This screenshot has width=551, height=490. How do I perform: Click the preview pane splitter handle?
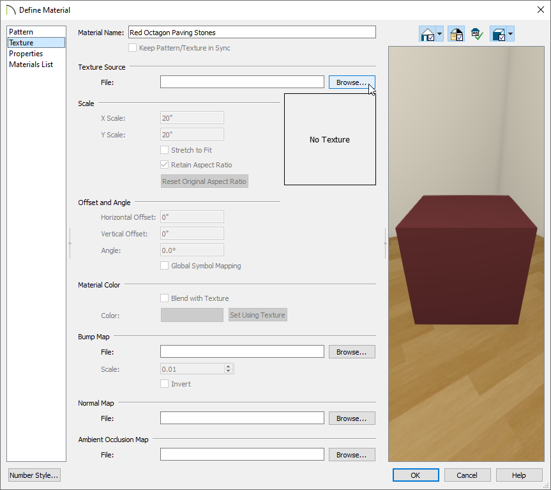(x=385, y=243)
